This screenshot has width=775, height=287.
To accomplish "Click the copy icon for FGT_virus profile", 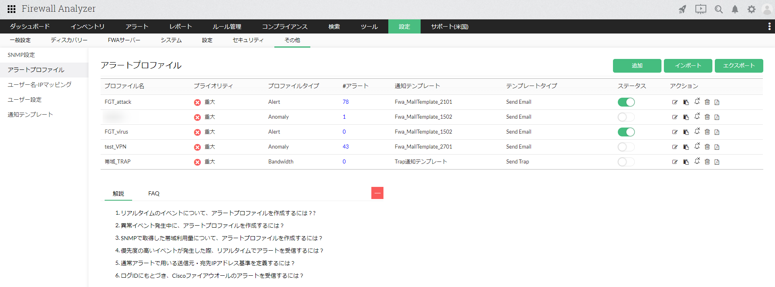I will pyautogui.click(x=686, y=132).
